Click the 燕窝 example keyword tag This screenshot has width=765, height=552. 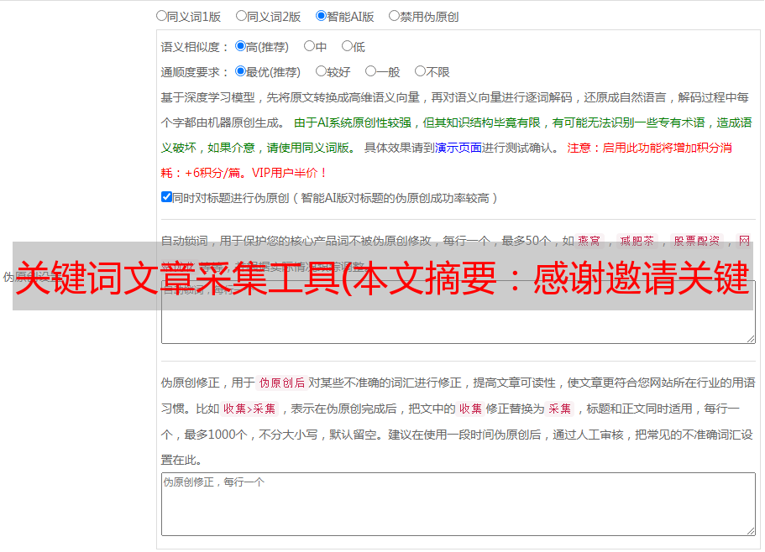click(x=589, y=241)
